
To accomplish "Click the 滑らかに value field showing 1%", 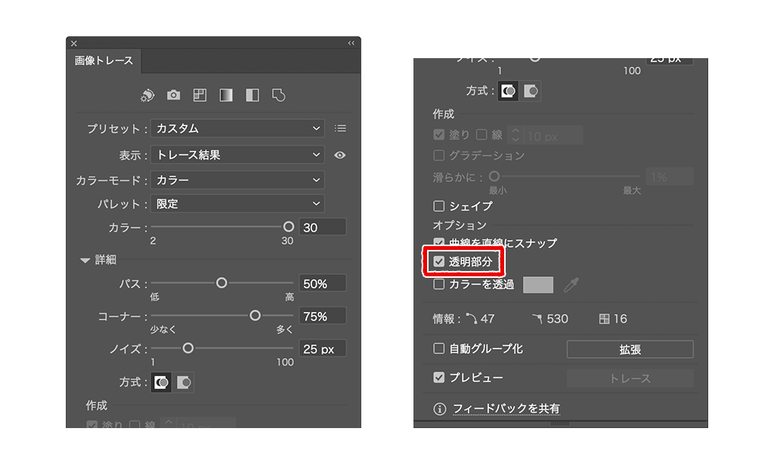I will (x=670, y=177).
